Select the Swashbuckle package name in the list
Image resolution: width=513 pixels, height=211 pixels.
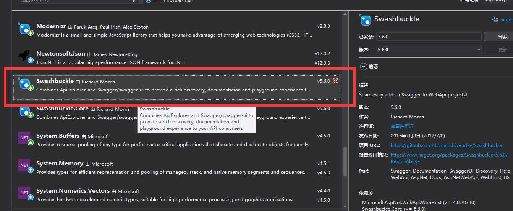click(55, 81)
